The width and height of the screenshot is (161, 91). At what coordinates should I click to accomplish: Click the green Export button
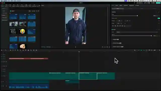click(x=158, y=3)
